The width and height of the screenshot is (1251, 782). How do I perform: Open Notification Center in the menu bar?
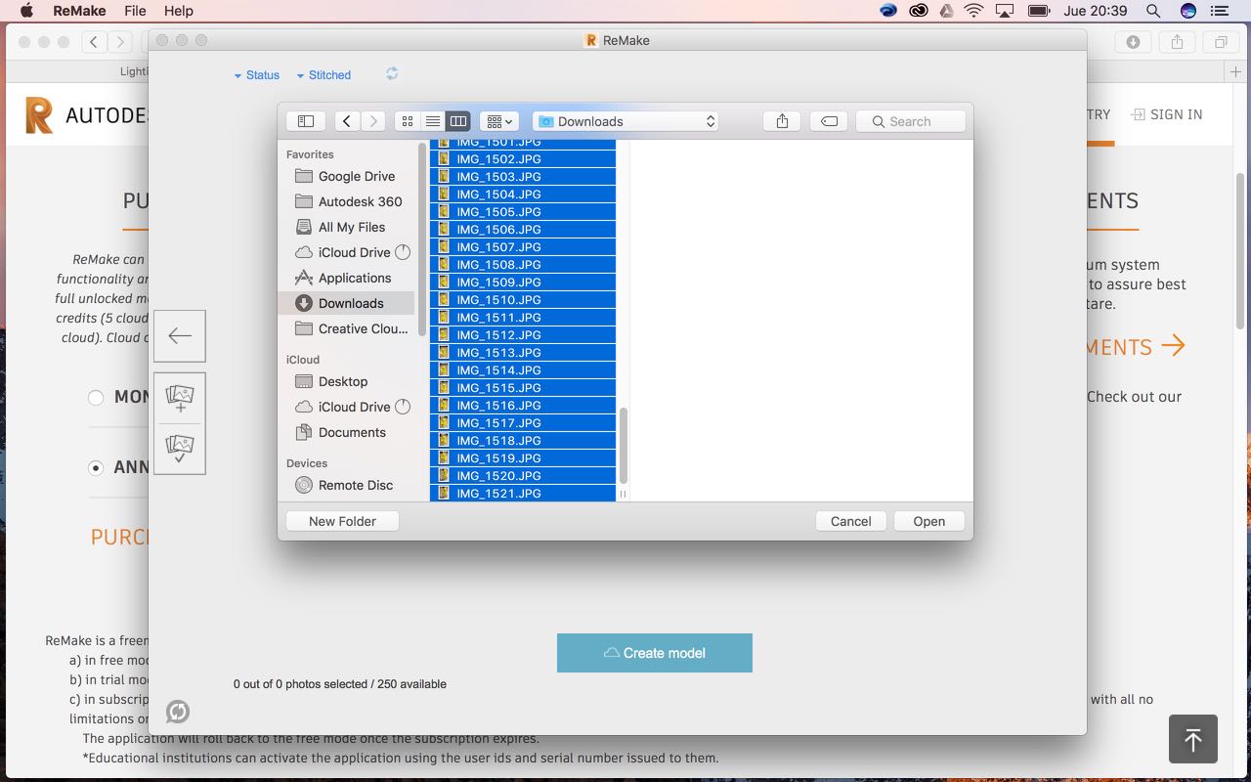1219,11
